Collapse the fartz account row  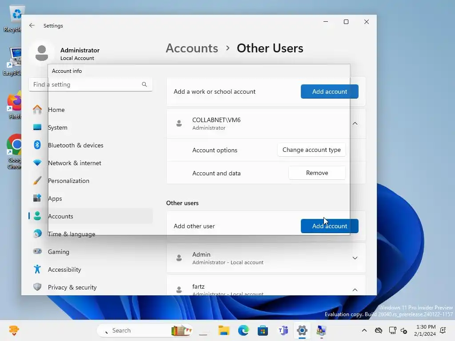tap(355, 290)
